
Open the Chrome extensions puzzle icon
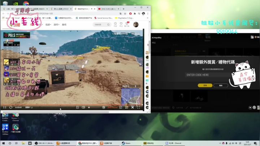135,14
